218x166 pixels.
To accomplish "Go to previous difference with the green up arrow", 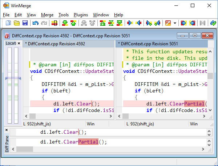I will tap(73, 23).
